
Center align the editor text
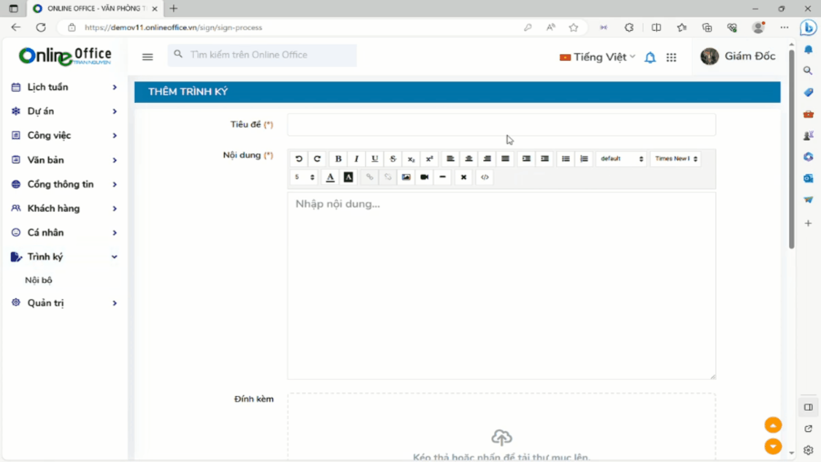pos(469,159)
